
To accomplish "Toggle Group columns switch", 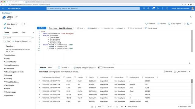I will (x=100, y=68).
